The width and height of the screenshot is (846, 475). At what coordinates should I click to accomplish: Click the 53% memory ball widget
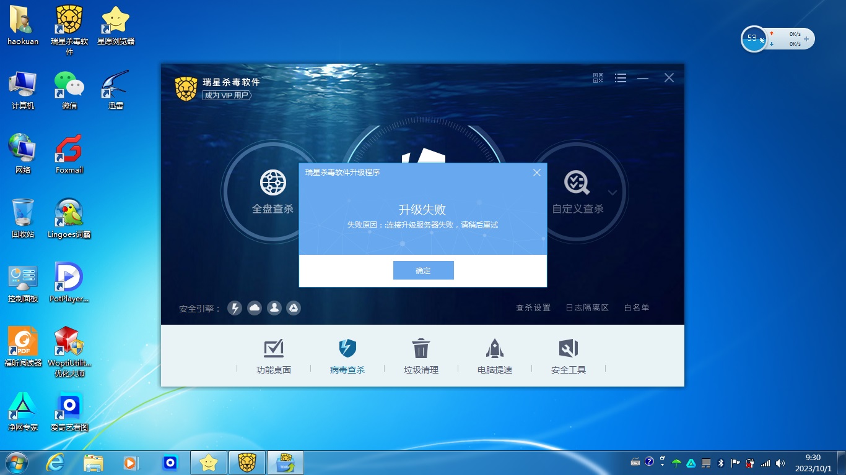pos(754,38)
